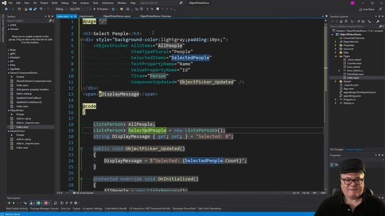Viewport: 385px width, 216px height.
Task: Click the editor vertical scrollbar
Action: [326, 106]
